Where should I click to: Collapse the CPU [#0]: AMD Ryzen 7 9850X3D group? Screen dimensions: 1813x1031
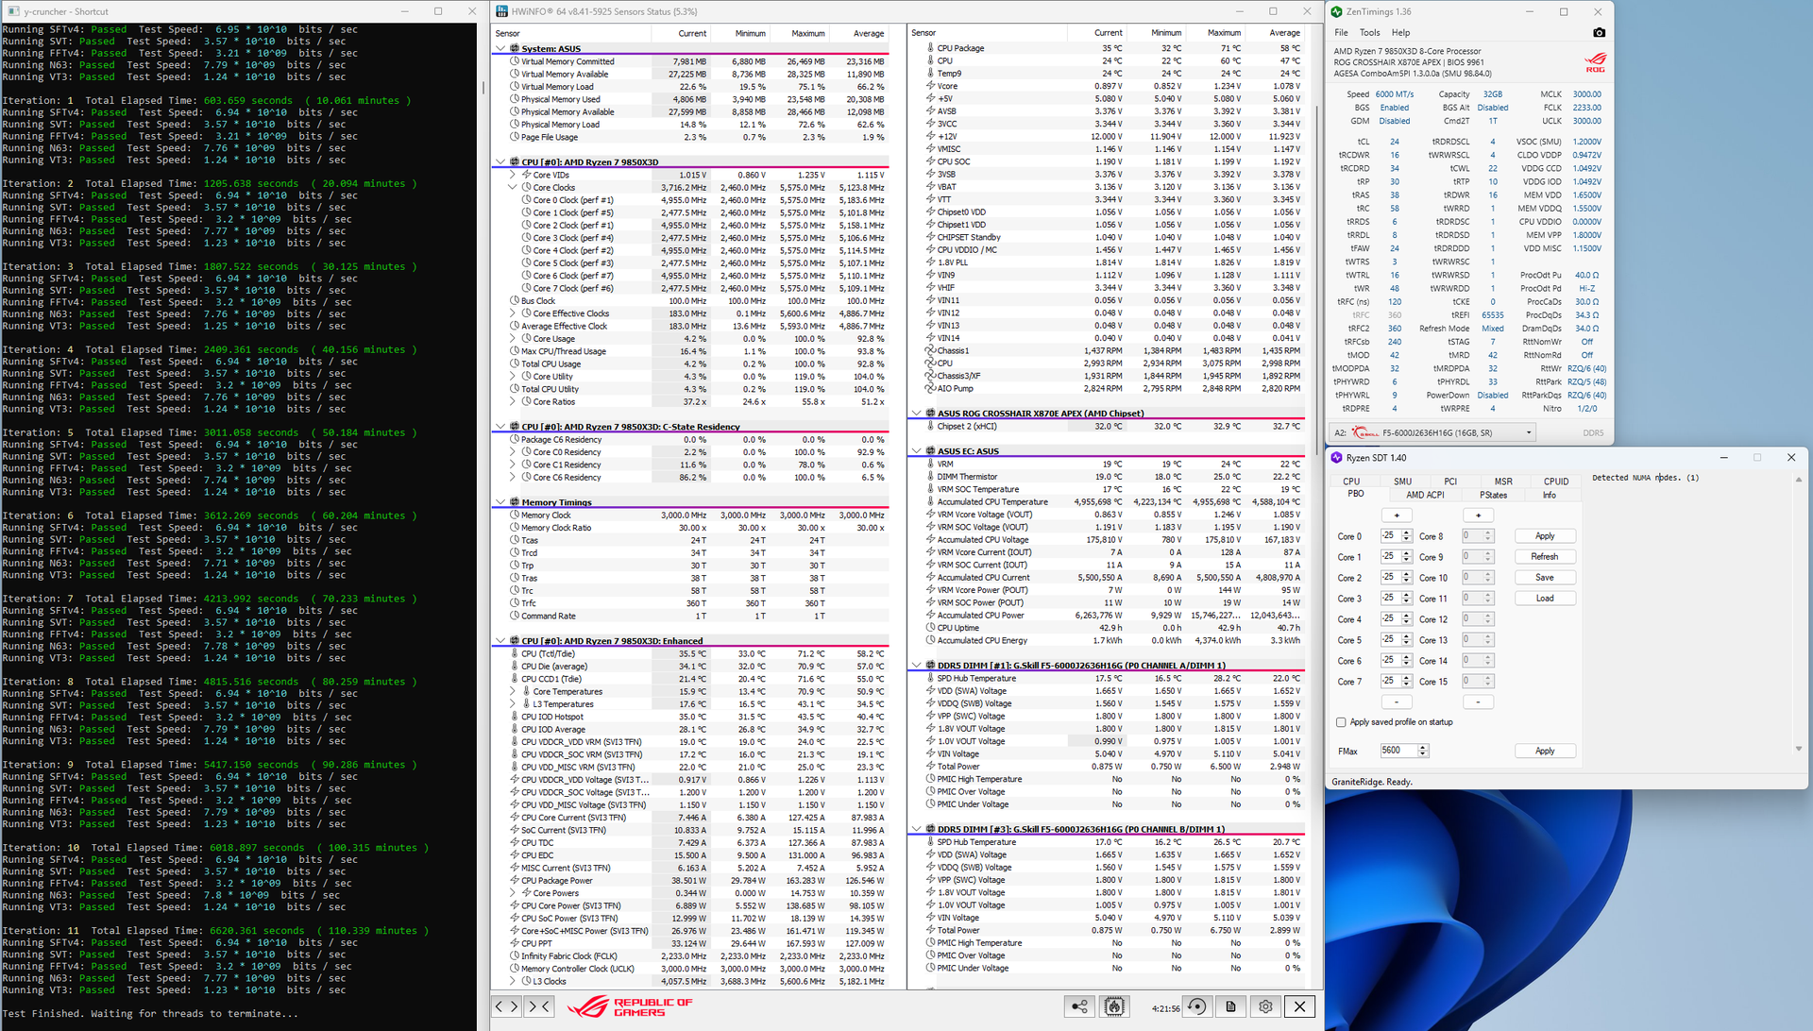point(500,162)
